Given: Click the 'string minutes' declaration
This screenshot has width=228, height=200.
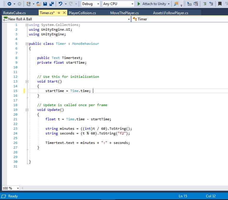Looking at the screenshot, I should click(60, 129).
